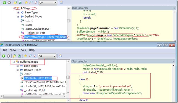Open language dropdown C# in upper window
Viewport: 178px width, 103px height.
pos(48,2)
